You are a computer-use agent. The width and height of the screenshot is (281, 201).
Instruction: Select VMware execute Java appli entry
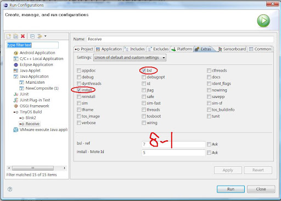point(41,129)
